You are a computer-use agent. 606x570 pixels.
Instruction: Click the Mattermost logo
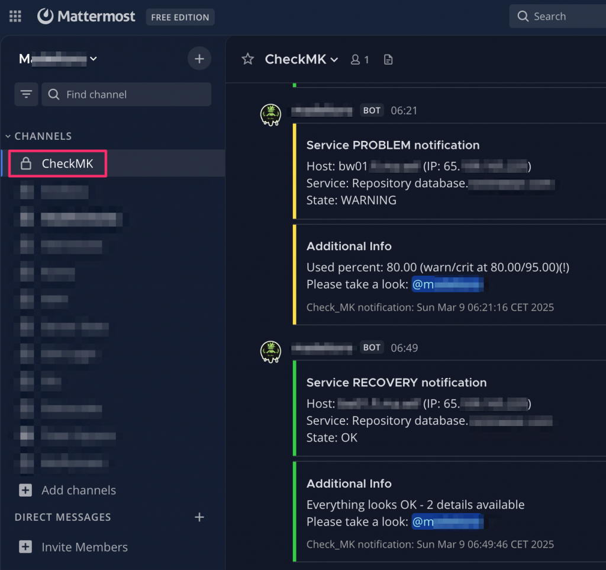click(86, 17)
